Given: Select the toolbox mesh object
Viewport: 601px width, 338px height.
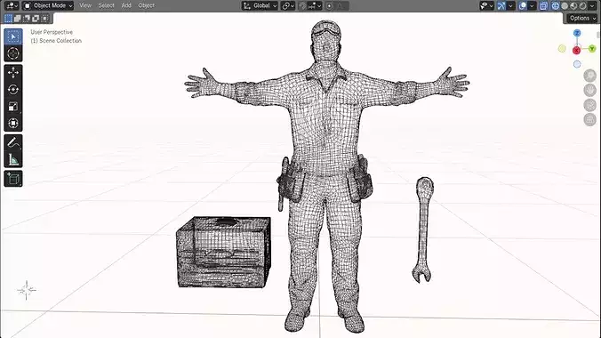Looking at the screenshot, I should pyautogui.click(x=224, y=252).
